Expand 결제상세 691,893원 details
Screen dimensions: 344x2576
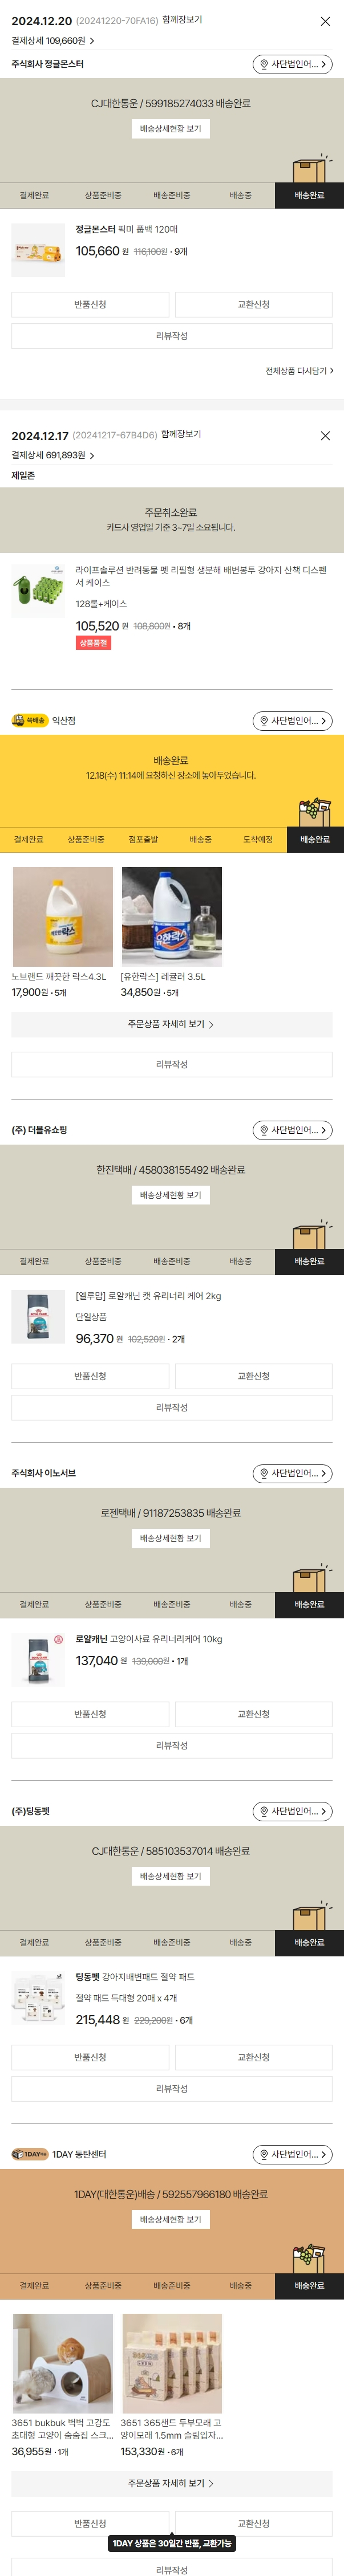pyautogui.click(x=53, y=455)
